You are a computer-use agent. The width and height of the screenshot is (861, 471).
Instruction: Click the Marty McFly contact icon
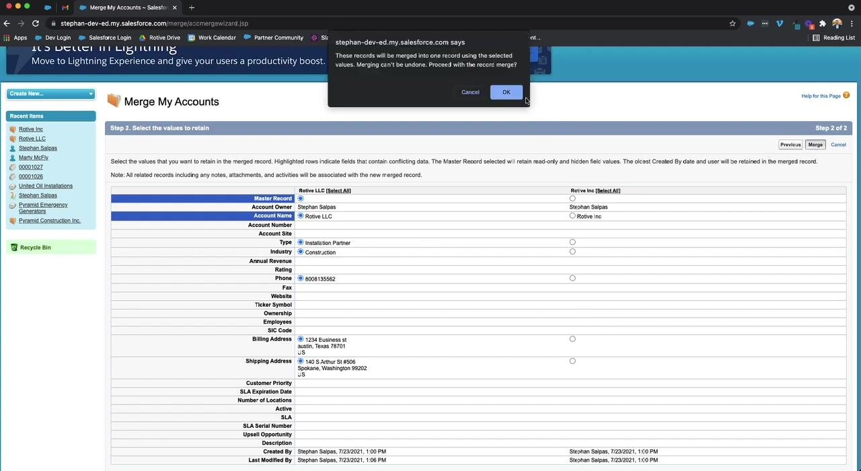click(x=13, y=157)
